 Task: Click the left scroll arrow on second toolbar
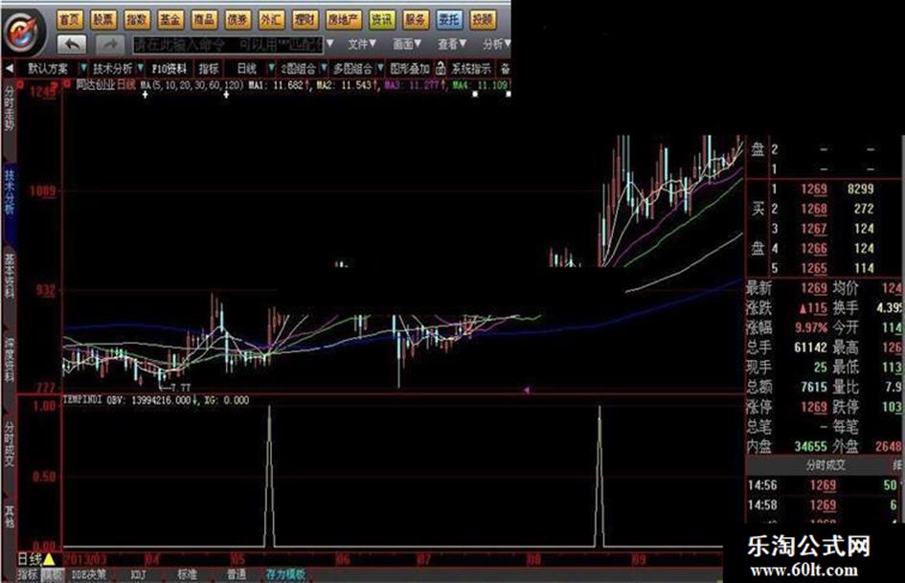(9, 69)
